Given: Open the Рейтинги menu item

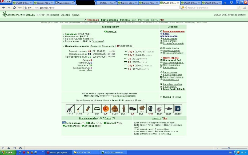Looking at the screenshot, I should pos(143,20).
